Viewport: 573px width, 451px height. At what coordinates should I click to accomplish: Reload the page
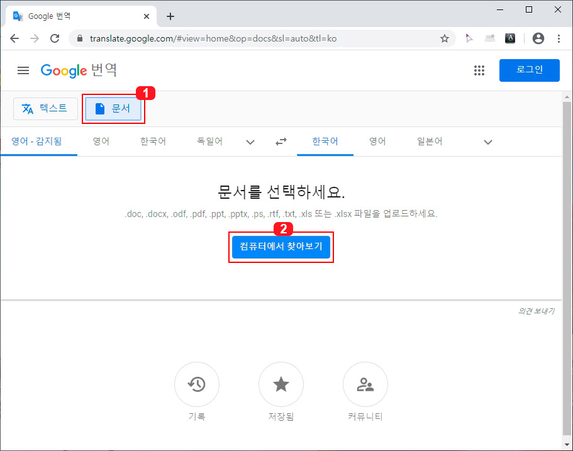pyautogui.click(x=55, y=38)
